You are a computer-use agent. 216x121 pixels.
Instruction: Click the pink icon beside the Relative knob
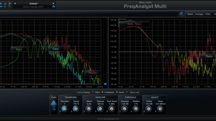tap(131, 111)
